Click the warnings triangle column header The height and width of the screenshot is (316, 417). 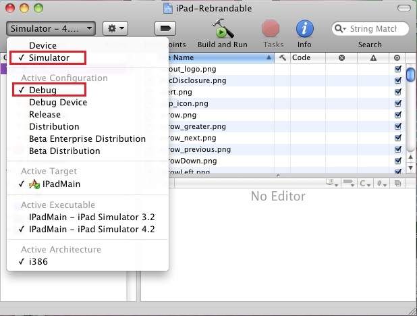[x=373, y=58]
